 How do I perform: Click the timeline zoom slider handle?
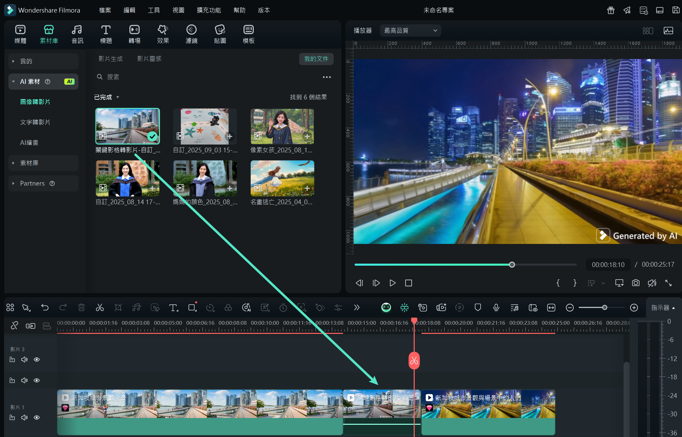click(x=605, y=307)
